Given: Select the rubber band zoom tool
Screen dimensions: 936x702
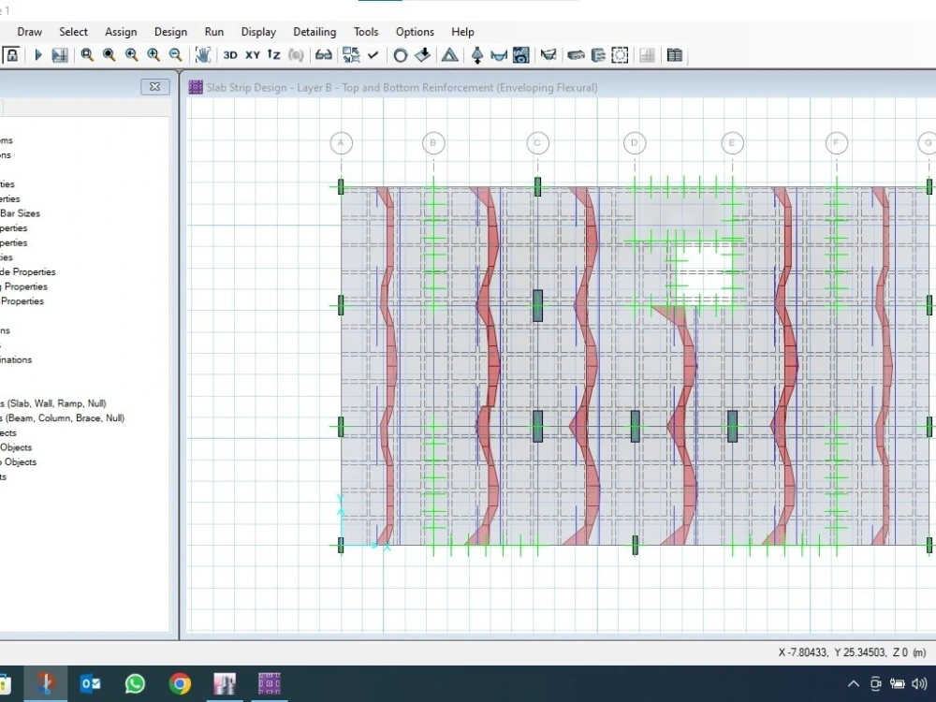Looking at the screenshot, I should (87, 55).
